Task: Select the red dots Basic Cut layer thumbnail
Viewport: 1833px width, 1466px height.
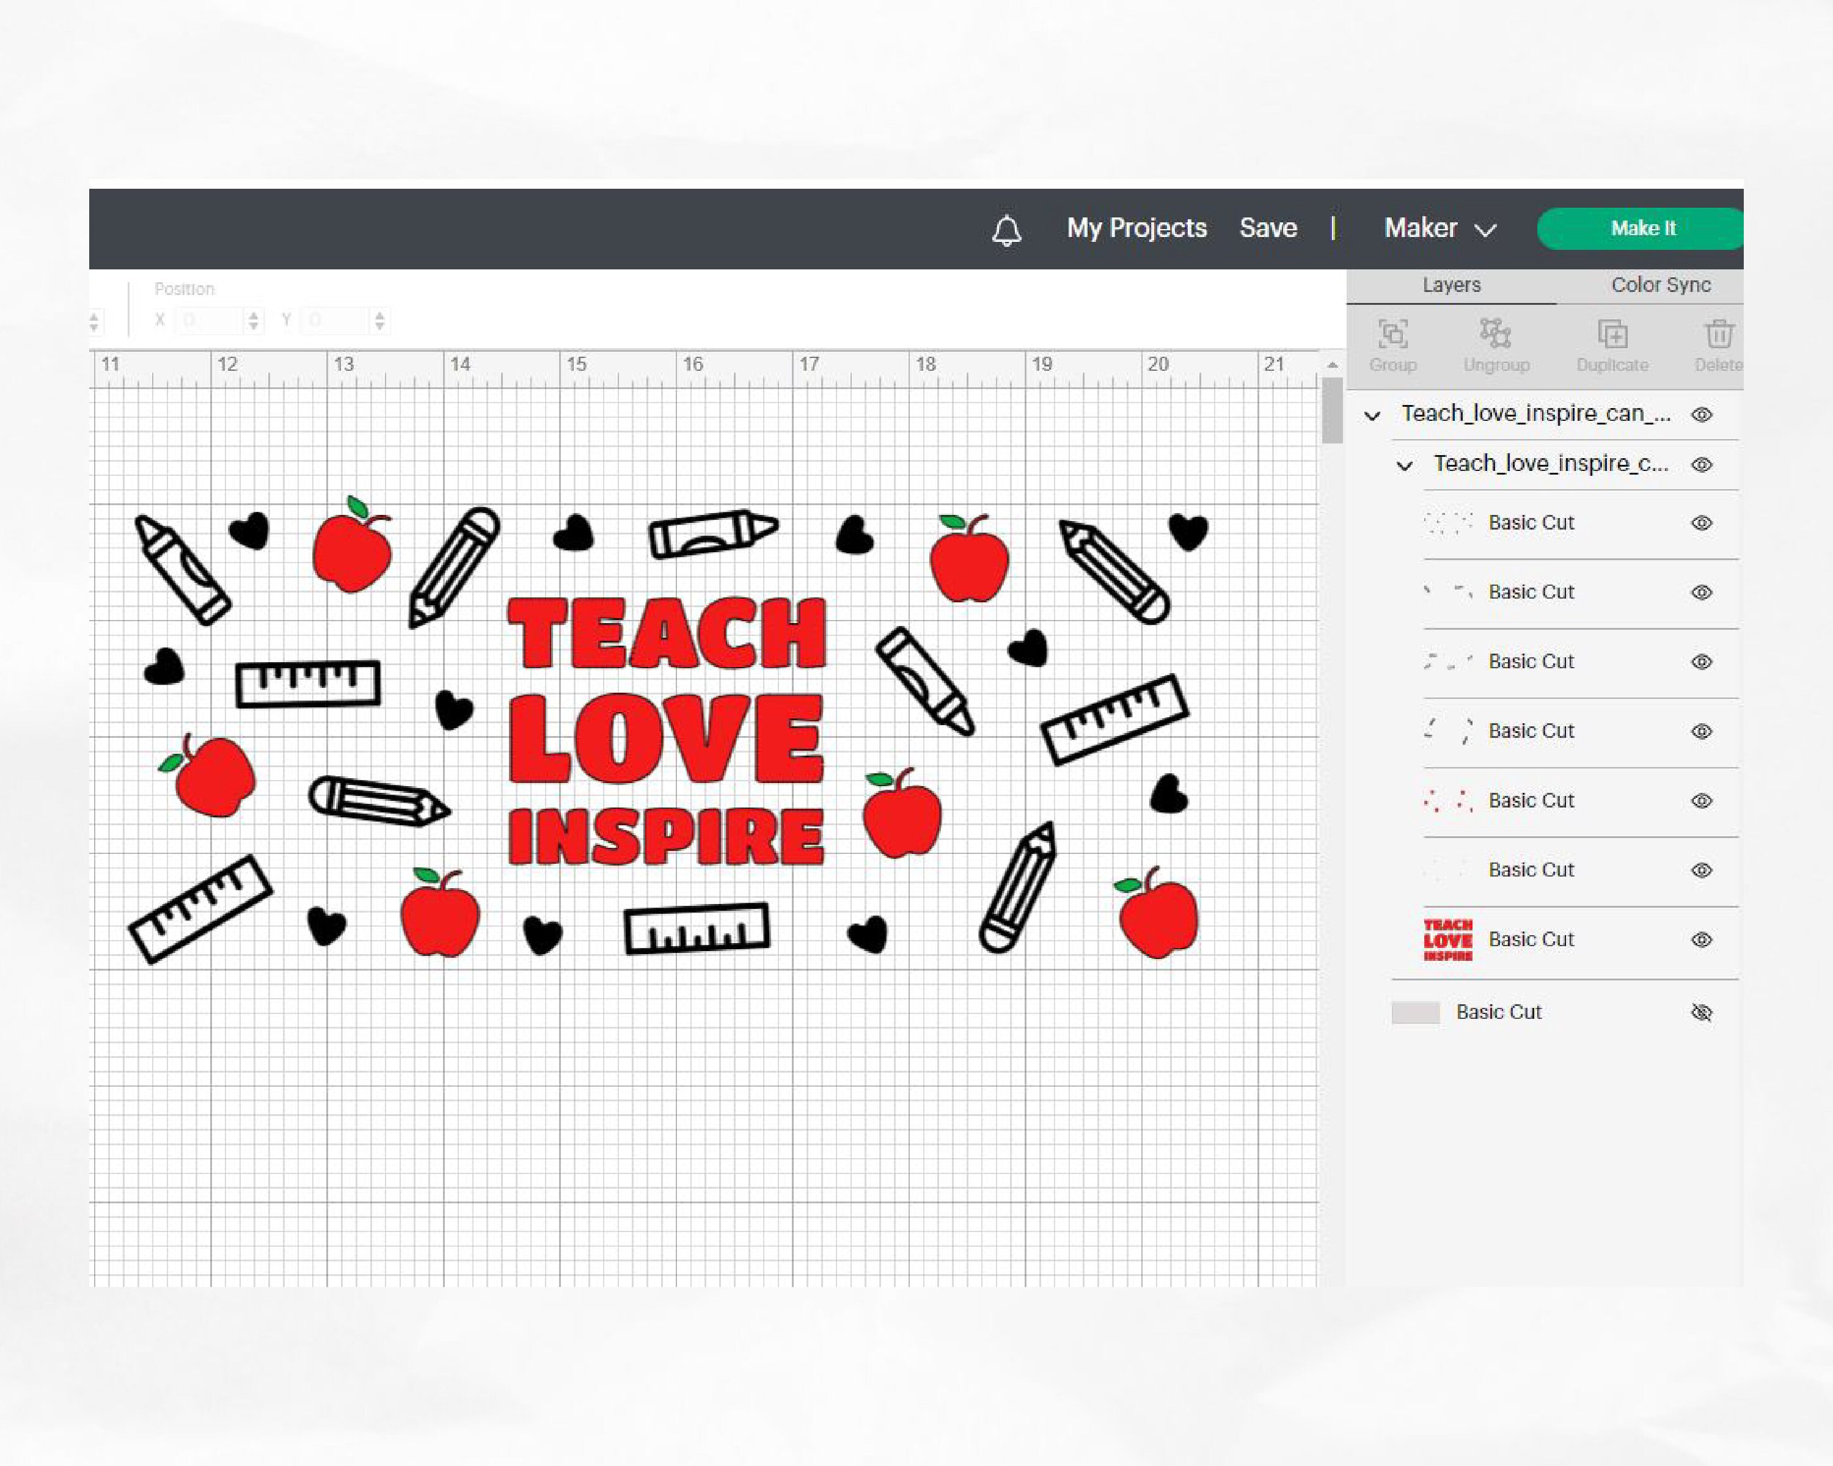Action: (1448, 801)
